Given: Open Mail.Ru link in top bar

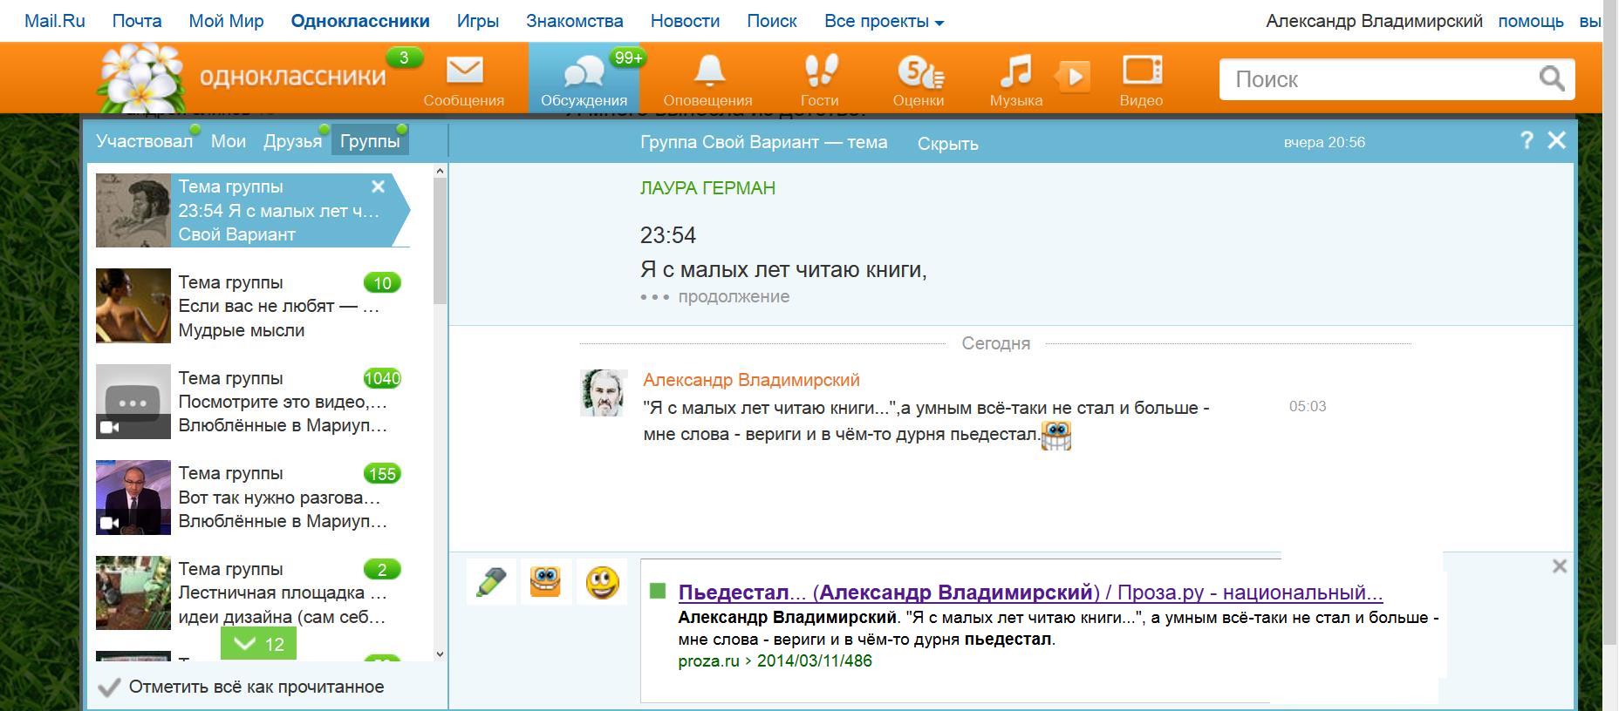Looking at the screenshot, I should [55, 21].
